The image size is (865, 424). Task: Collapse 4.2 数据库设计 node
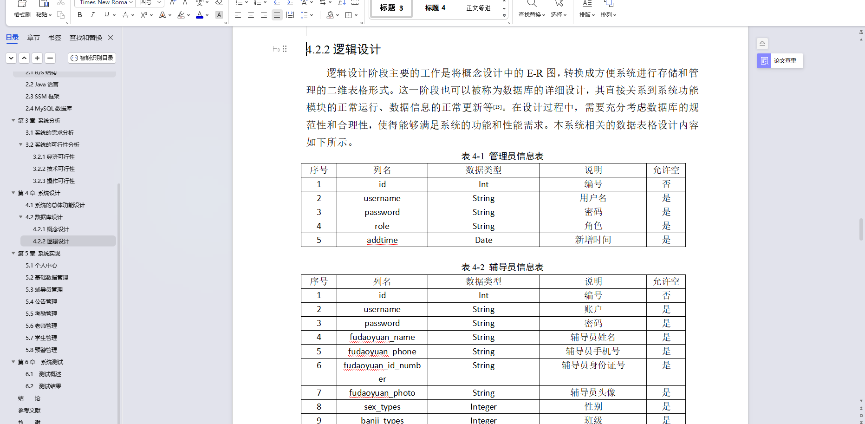point(21,217)
